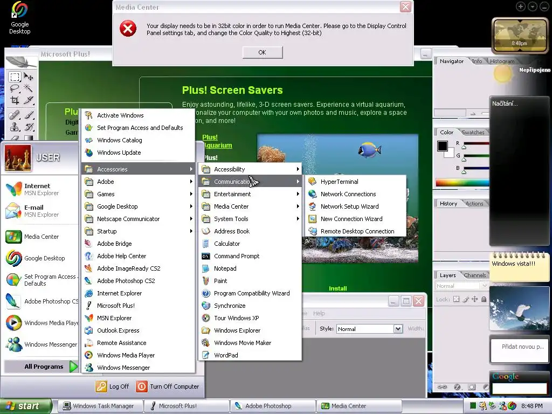Image resolution: width=552 pixels, height=414 pixels.
Task: Open Remote Desktop Connection
Action: [x=356, y=231]
